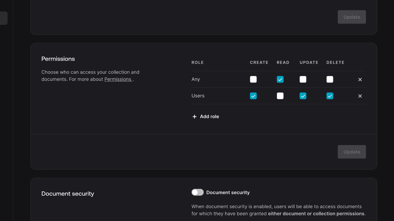Turn on the Document security switch

(198, 192)
